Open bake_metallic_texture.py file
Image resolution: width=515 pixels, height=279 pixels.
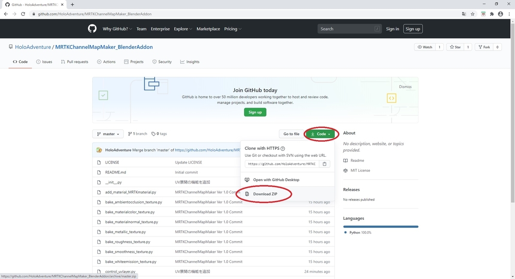(125, 232)
